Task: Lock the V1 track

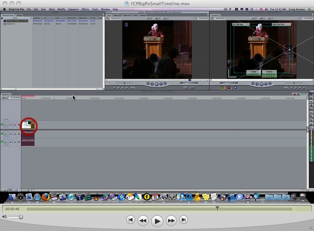Action: [x=15, y=125]
